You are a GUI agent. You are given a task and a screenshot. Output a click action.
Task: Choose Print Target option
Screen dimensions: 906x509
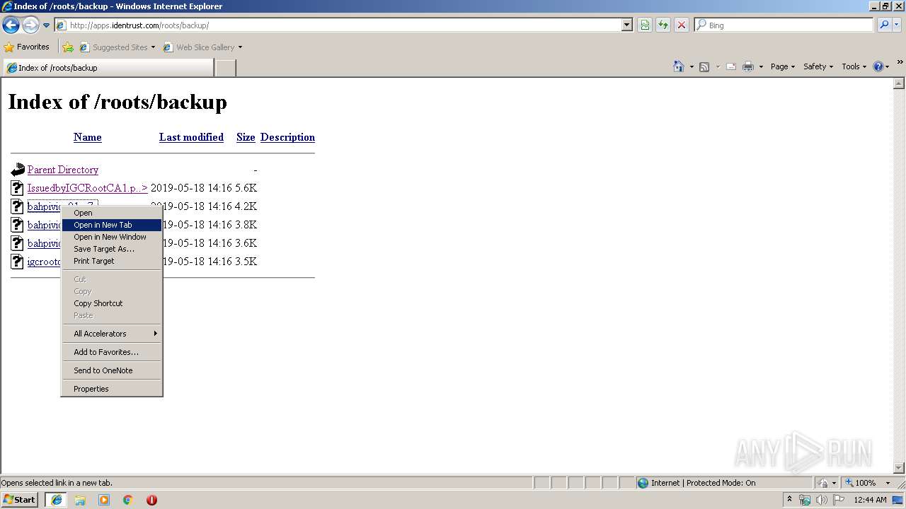[x=112, y=261]
